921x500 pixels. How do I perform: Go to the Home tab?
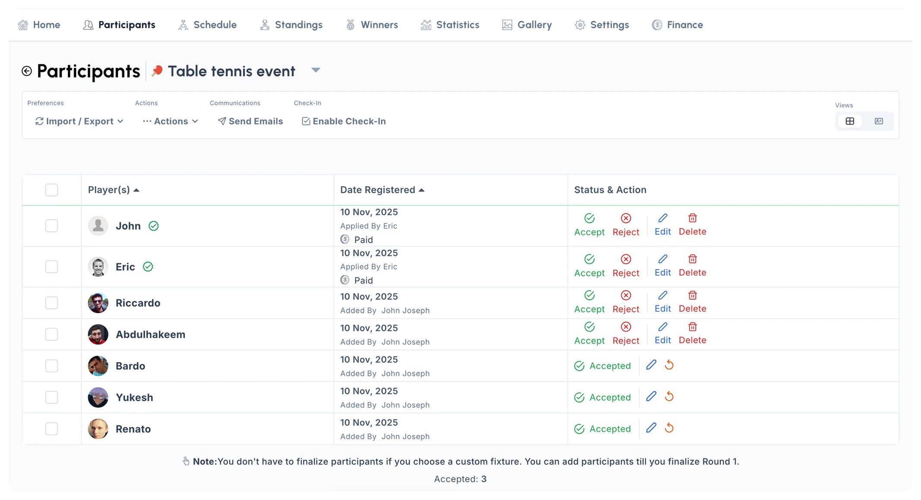click(x=39, y=25)
